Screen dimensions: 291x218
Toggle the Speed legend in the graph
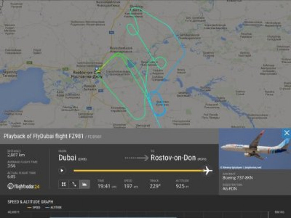pos(34,207)
